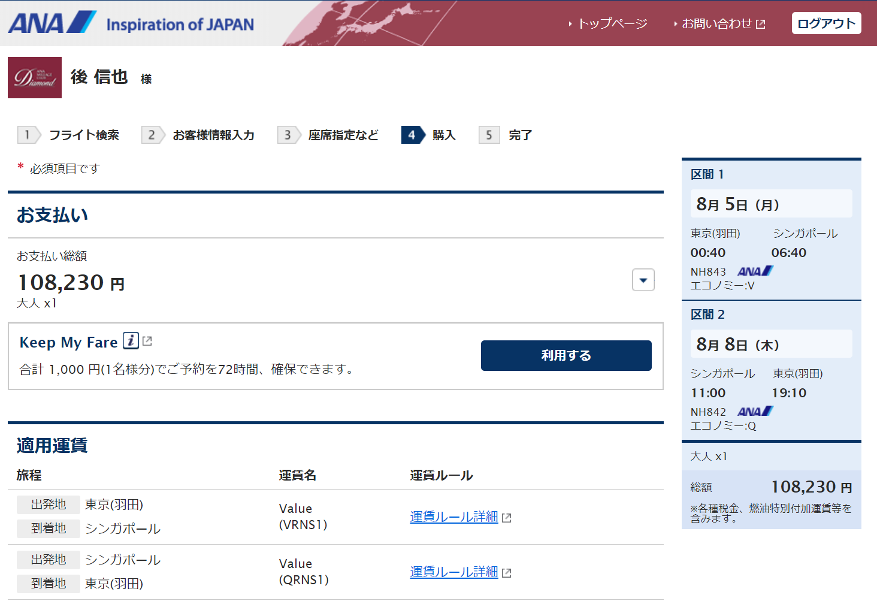Viewport: 877px width, 601px height.
Task: Click external icon after VRNS1 fare rule link
Action: click(507, 518)
